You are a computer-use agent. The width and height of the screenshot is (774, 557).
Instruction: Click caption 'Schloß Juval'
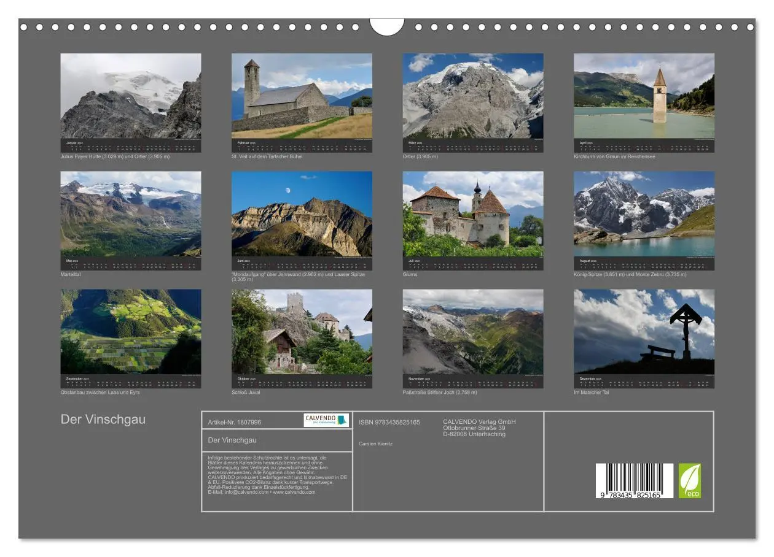pyautogui.click(x=246, y=393)
